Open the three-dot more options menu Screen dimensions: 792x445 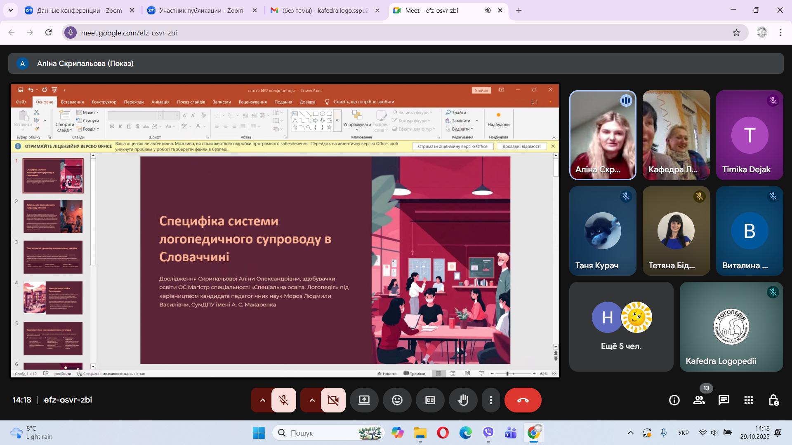pos(491,400)
